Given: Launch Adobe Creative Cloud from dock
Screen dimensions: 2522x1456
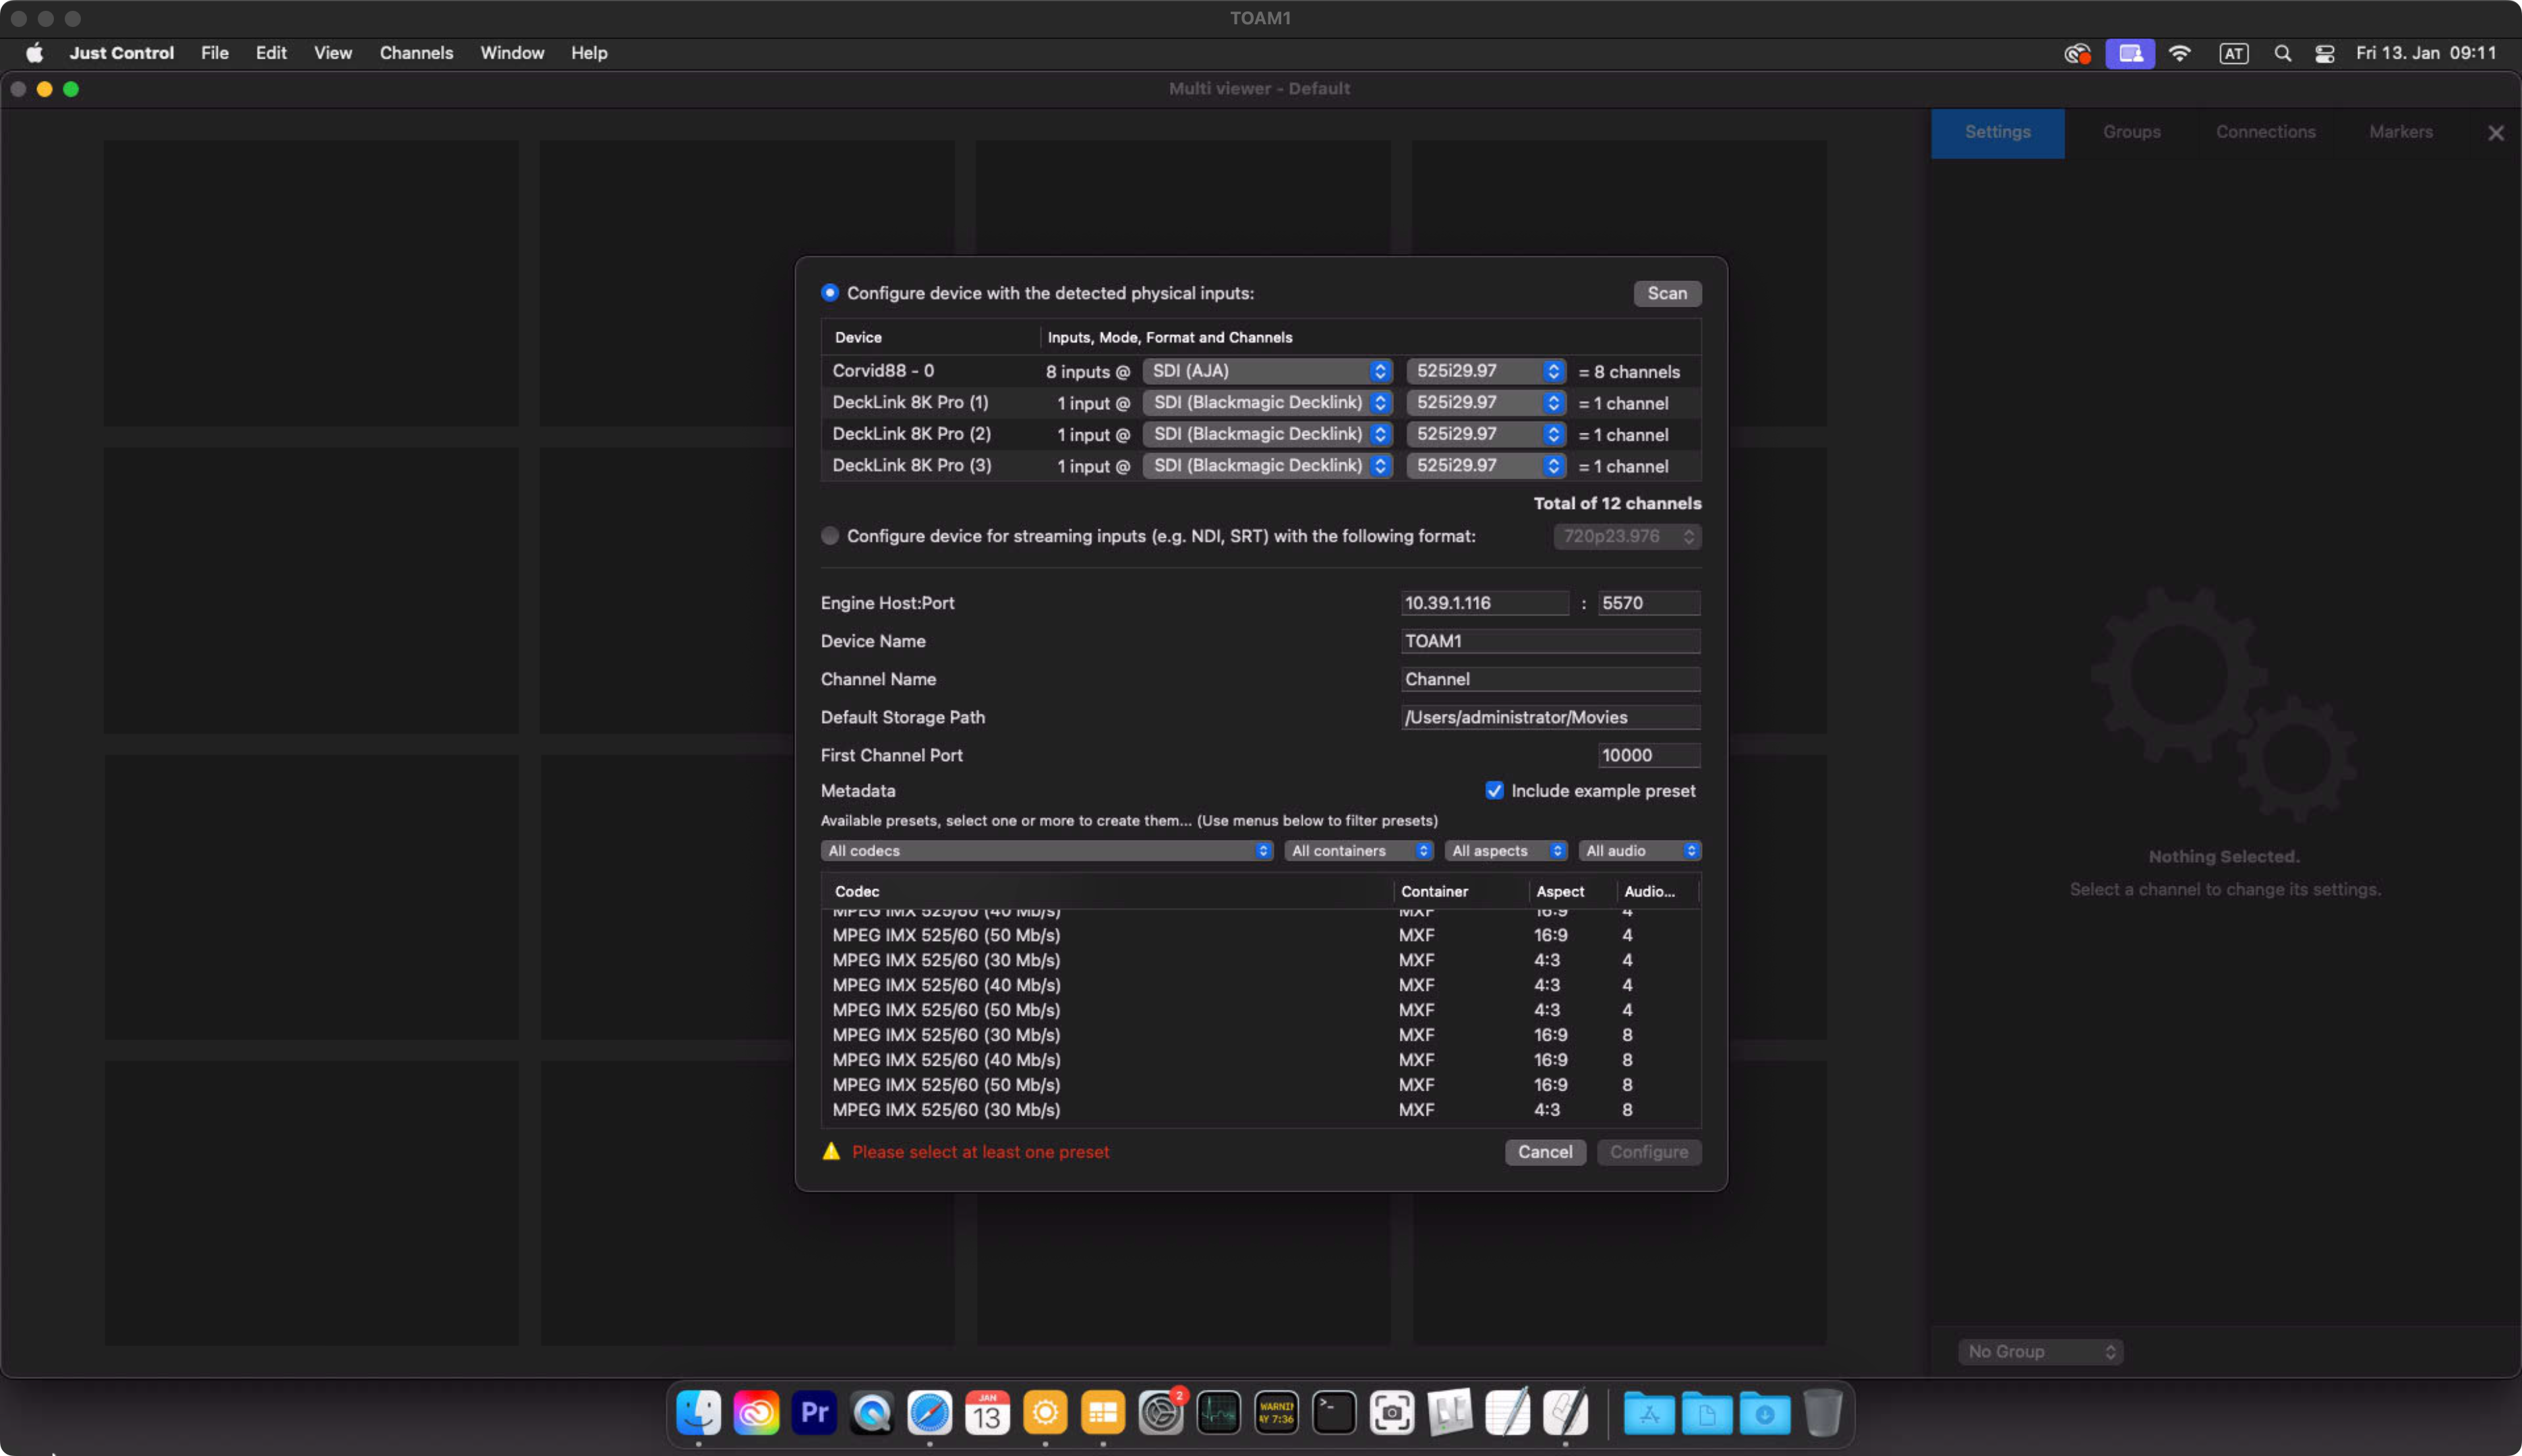Looking at the screenshot, I should (x=757, y=1412).
